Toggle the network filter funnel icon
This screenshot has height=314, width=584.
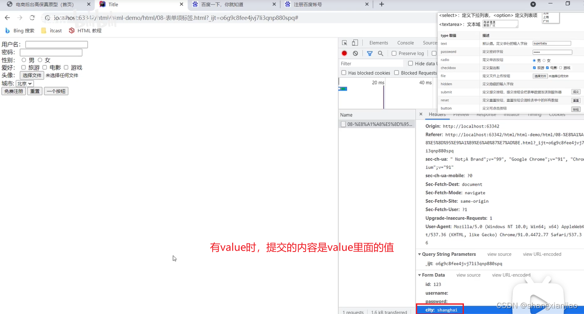[370, 54]
